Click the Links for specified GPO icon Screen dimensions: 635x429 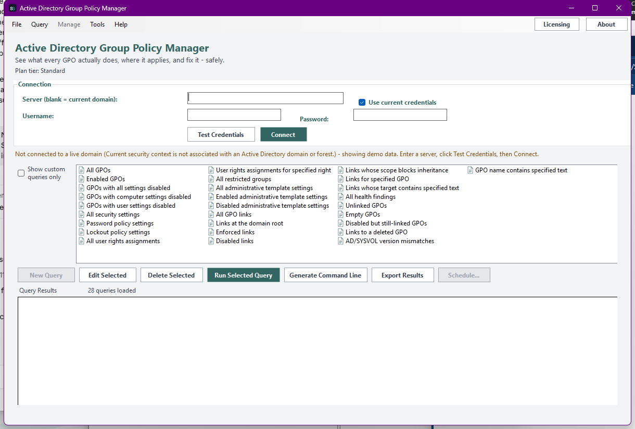pyautogui.click(x=340, y=179)
